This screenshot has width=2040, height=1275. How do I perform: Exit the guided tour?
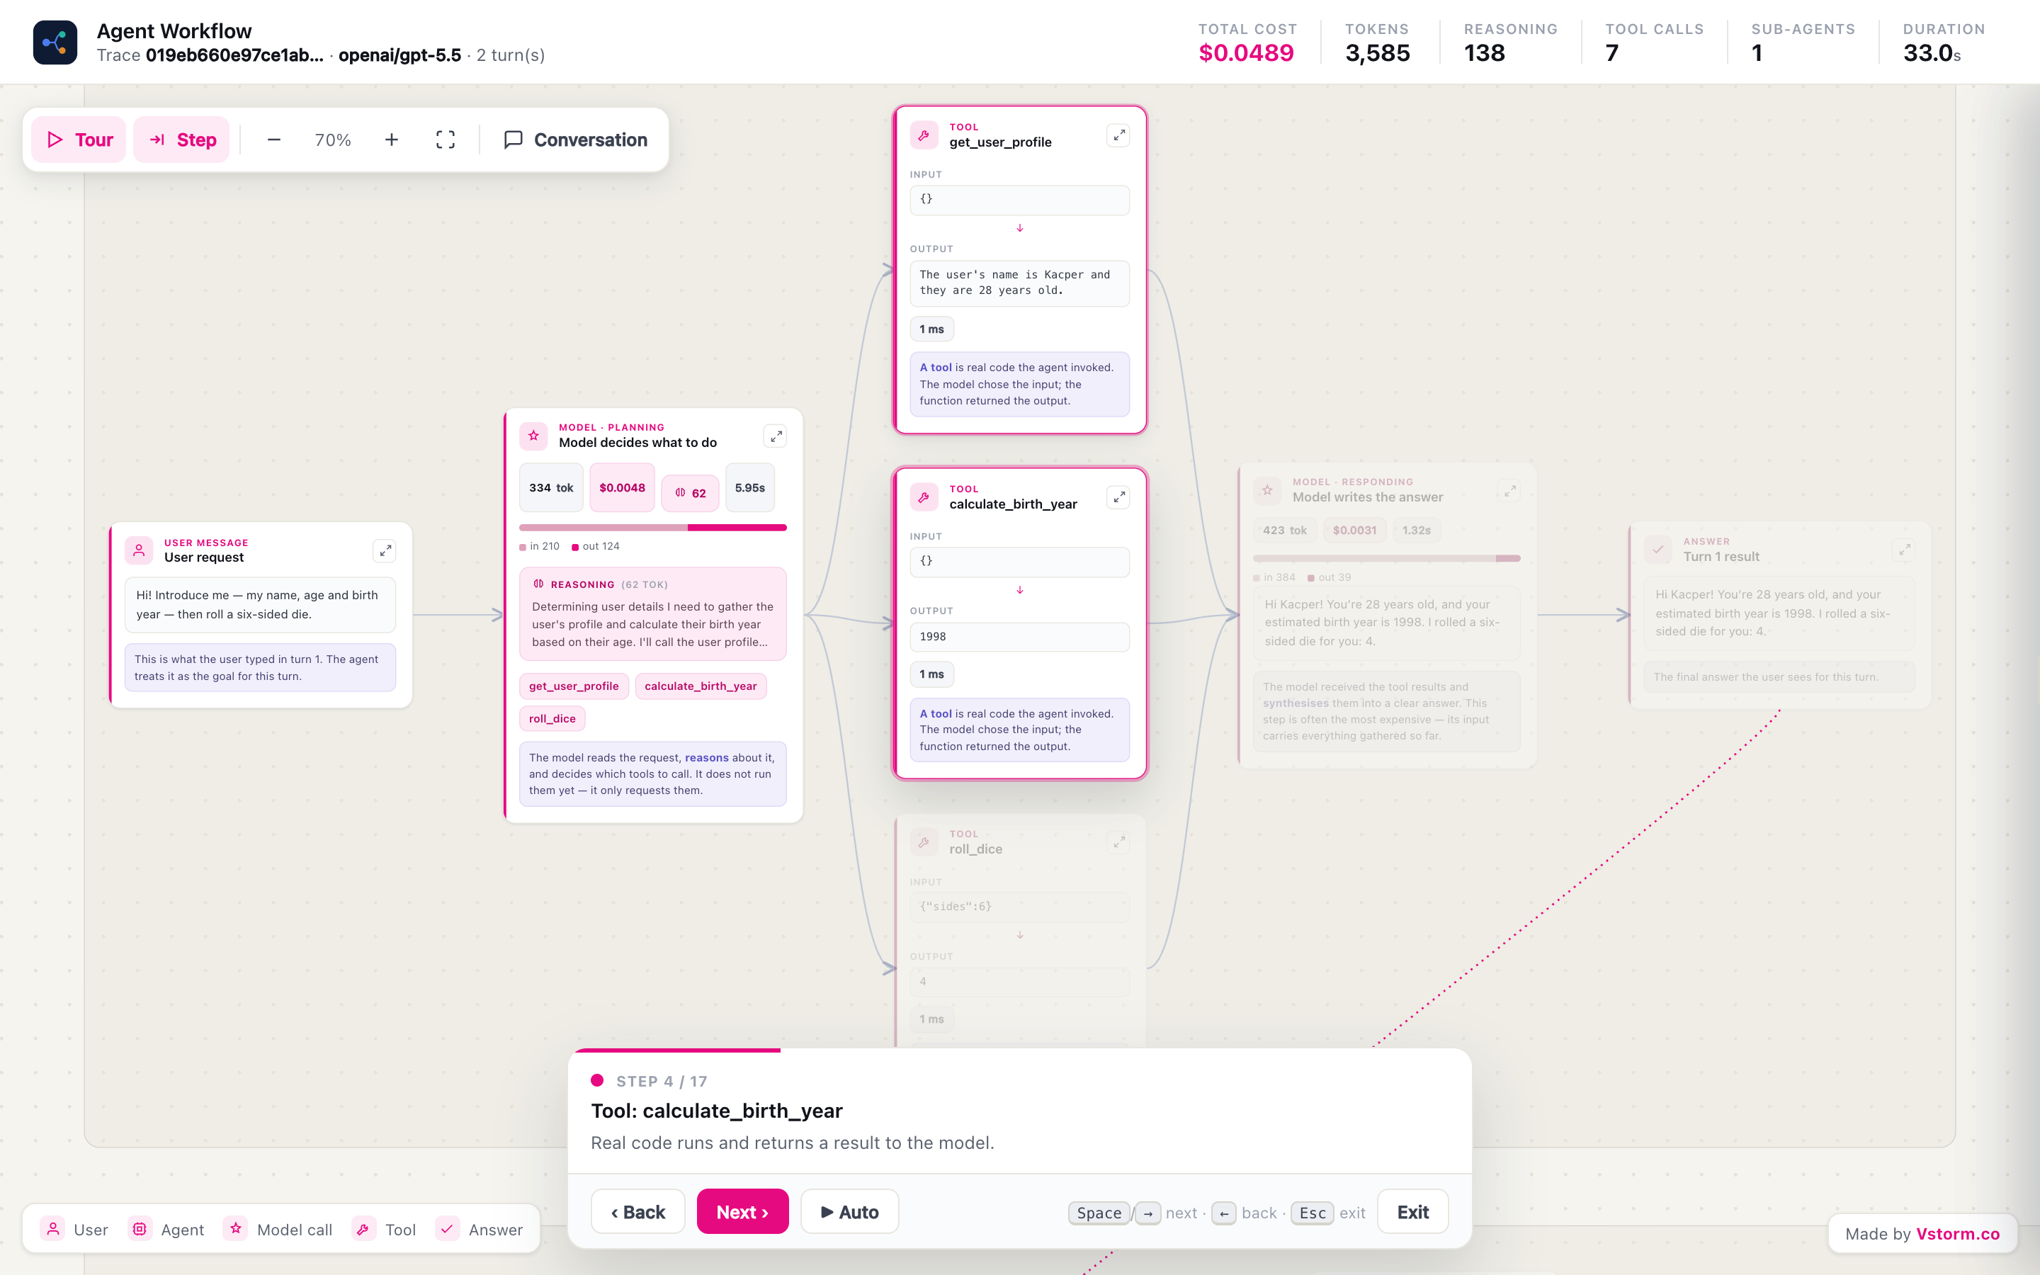(x=1413, y=1212)
